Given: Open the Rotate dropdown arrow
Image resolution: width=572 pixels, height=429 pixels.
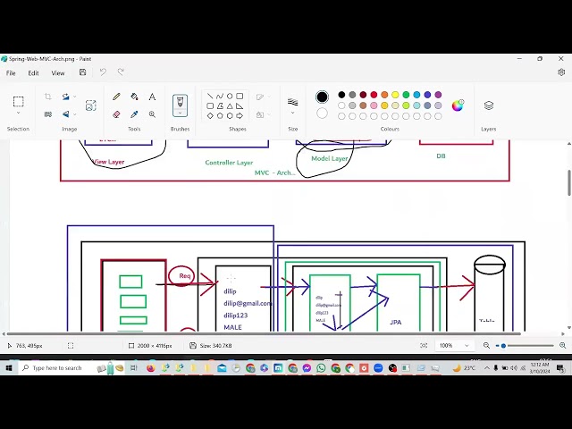Looking at the screenshot, I should pyautogui.click(x=75, y=97).
